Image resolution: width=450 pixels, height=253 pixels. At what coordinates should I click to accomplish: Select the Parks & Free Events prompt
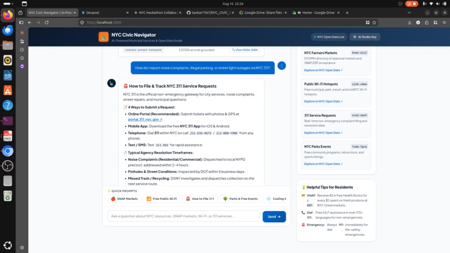pos(240,199)
